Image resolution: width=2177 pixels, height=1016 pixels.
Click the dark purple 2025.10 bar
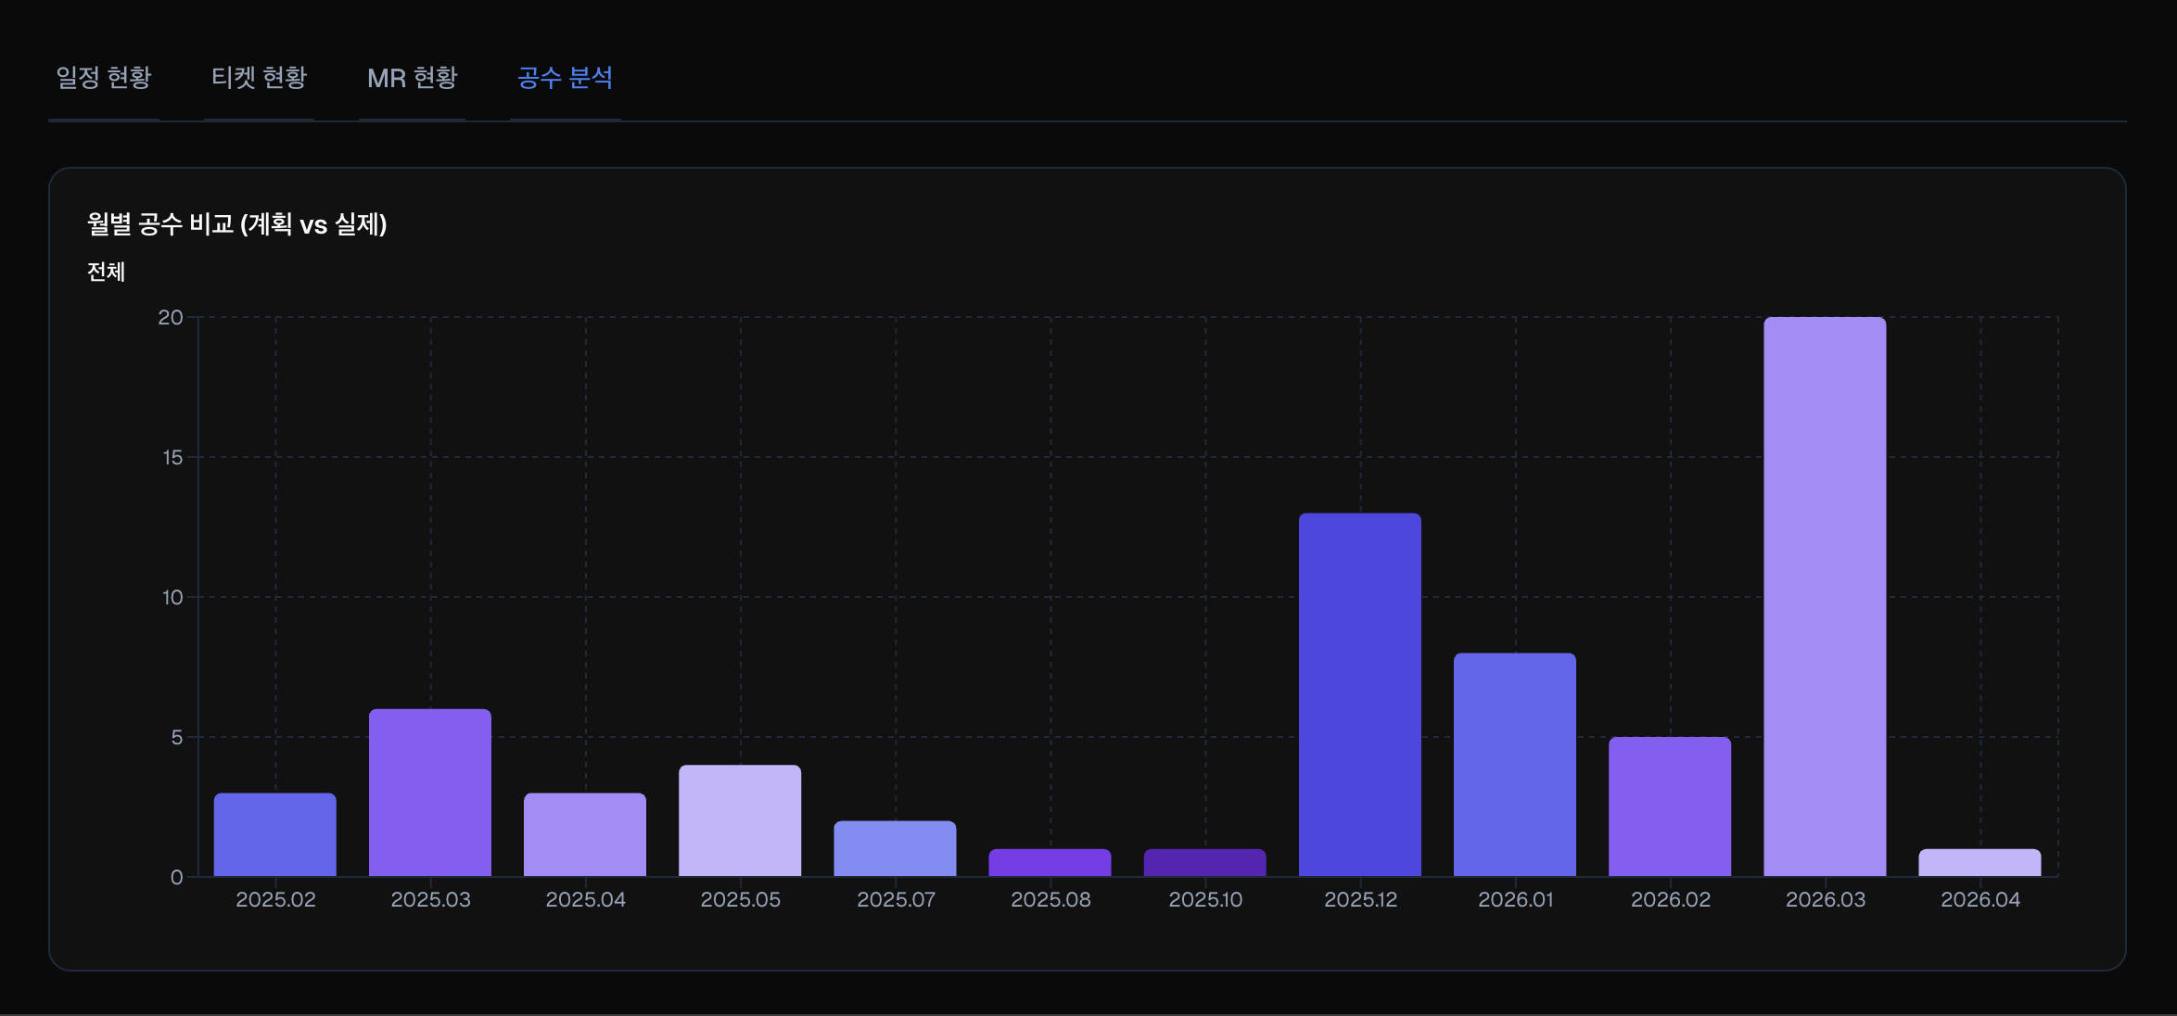pyautogui.click(x=1204, y=862)
